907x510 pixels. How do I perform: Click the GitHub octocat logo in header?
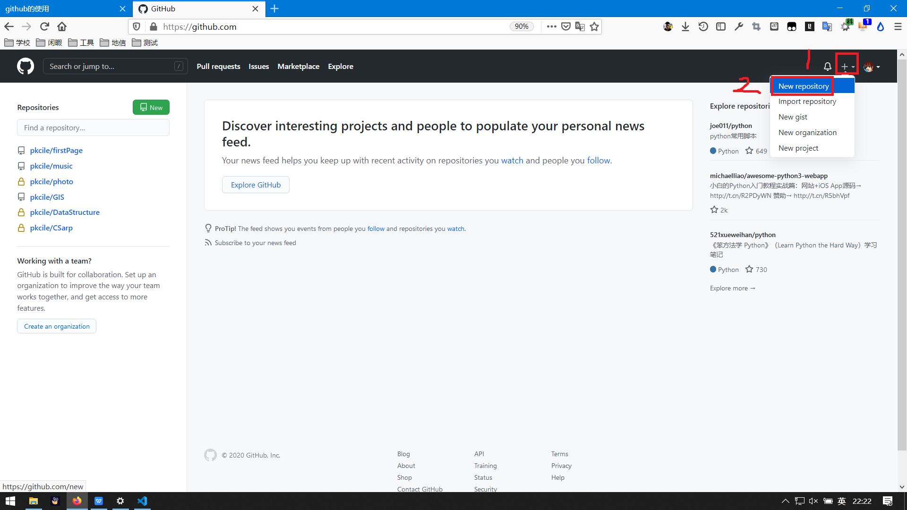pos(26,66)
